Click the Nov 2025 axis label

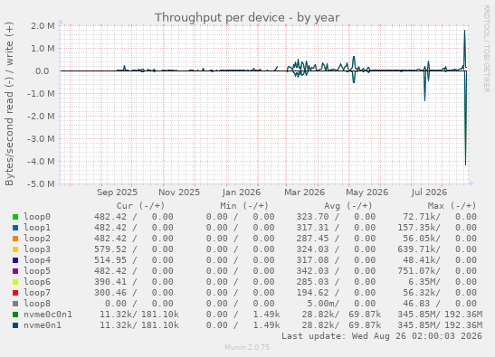coord(179,193)
